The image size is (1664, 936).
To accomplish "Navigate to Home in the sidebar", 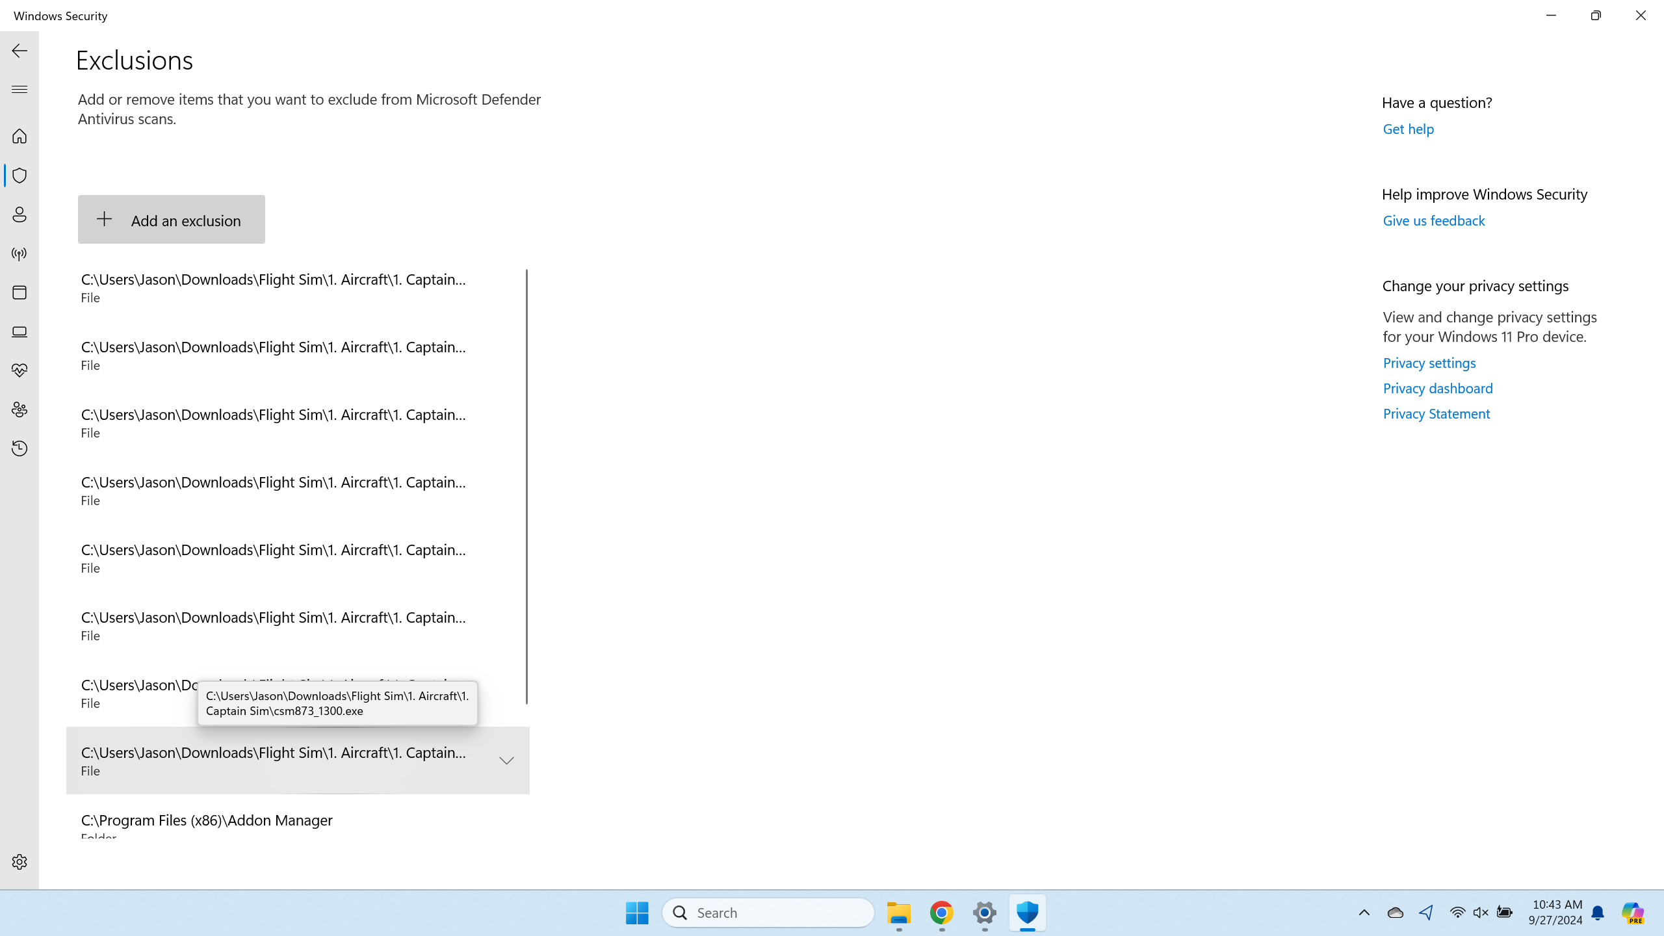I will tap(19, 136).
